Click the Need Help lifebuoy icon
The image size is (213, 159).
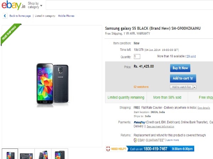[x=108, y=149]
